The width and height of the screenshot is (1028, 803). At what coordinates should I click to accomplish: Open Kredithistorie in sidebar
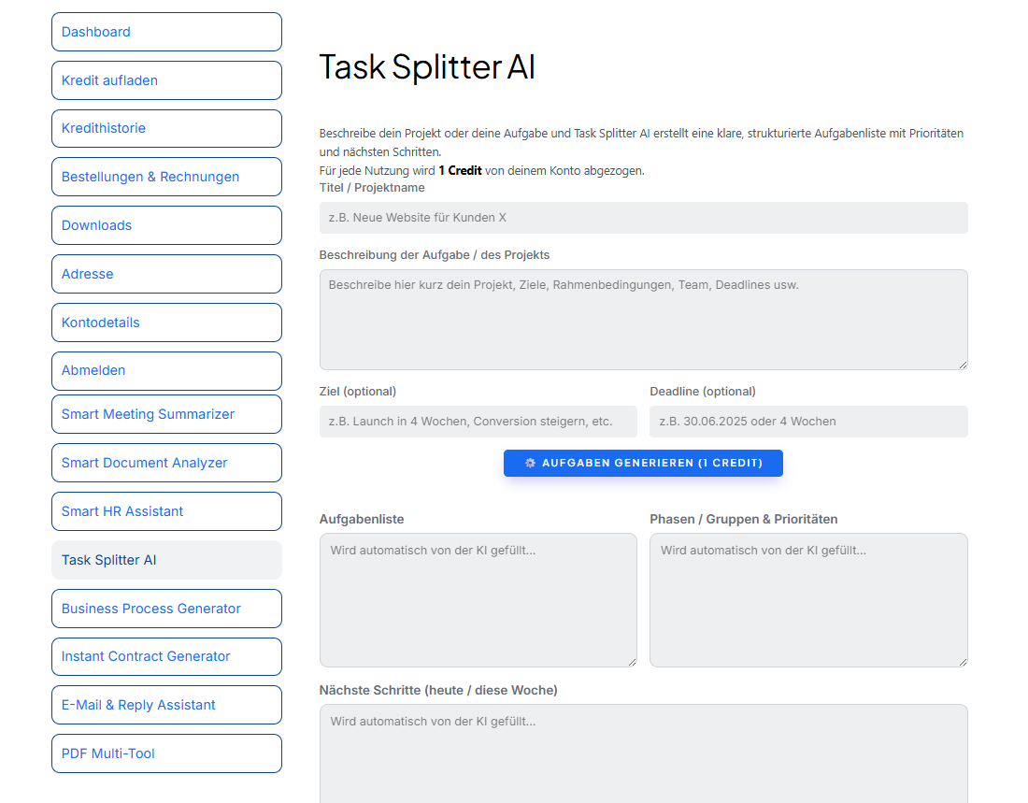166,128
